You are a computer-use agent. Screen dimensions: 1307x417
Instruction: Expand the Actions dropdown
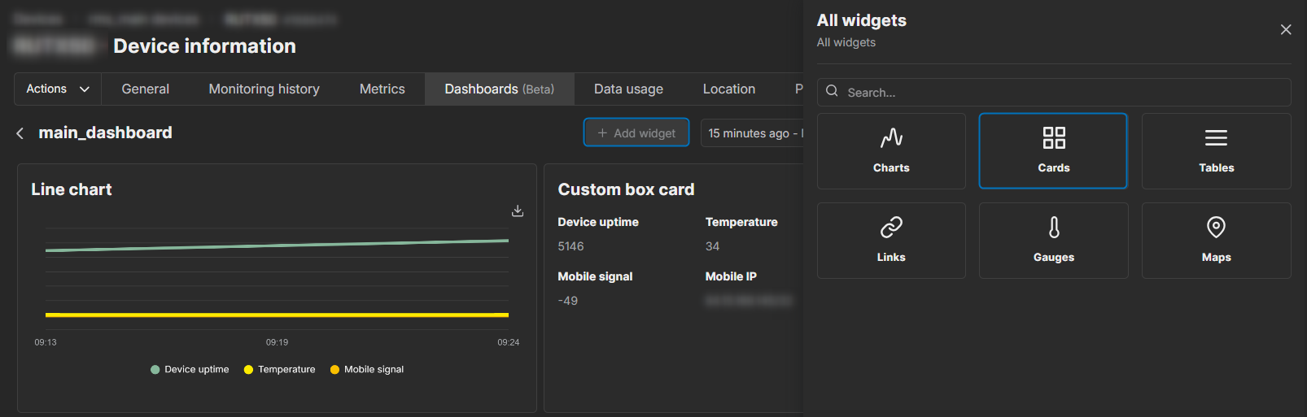[x=58, y=89]
